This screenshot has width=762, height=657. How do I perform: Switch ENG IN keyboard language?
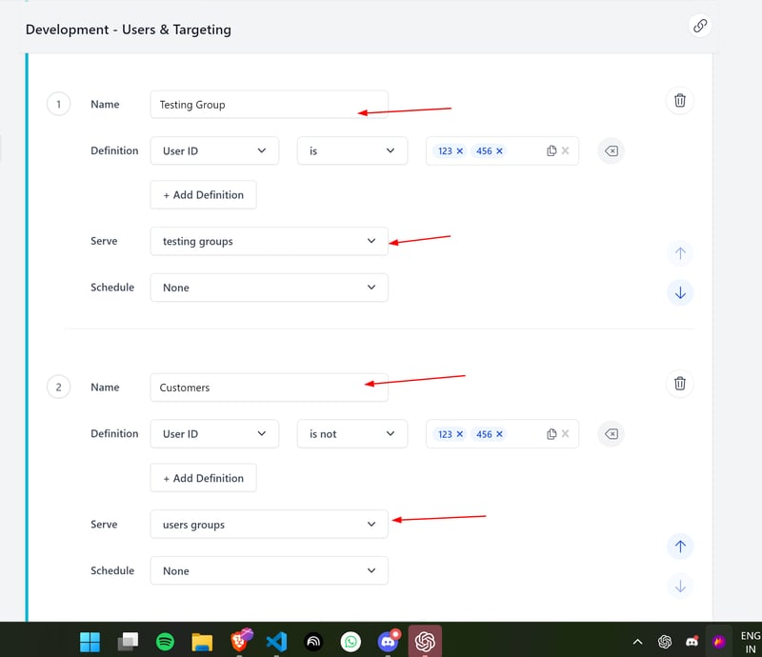coord(751,642)
